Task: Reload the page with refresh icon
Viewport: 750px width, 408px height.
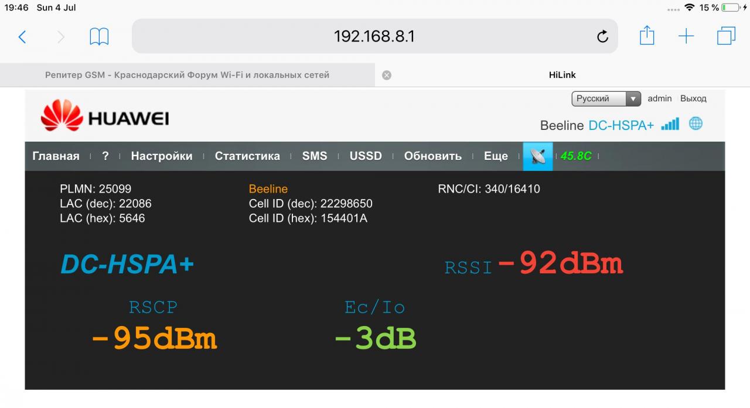Action: click(x=602, y=37)
